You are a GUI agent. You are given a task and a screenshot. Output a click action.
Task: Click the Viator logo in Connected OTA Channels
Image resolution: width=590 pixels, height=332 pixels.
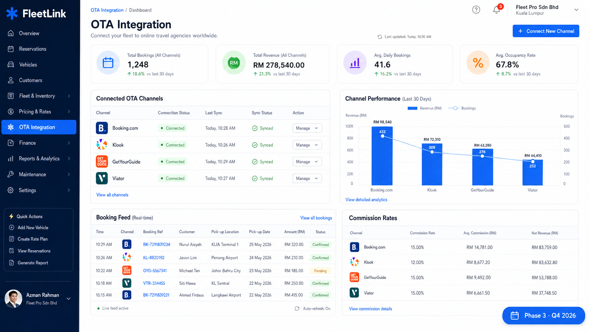[x=102, y=178]
